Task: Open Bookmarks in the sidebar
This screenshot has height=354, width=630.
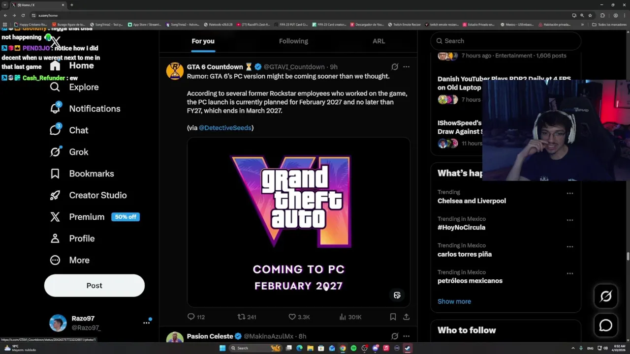Action: click(82, 174)
